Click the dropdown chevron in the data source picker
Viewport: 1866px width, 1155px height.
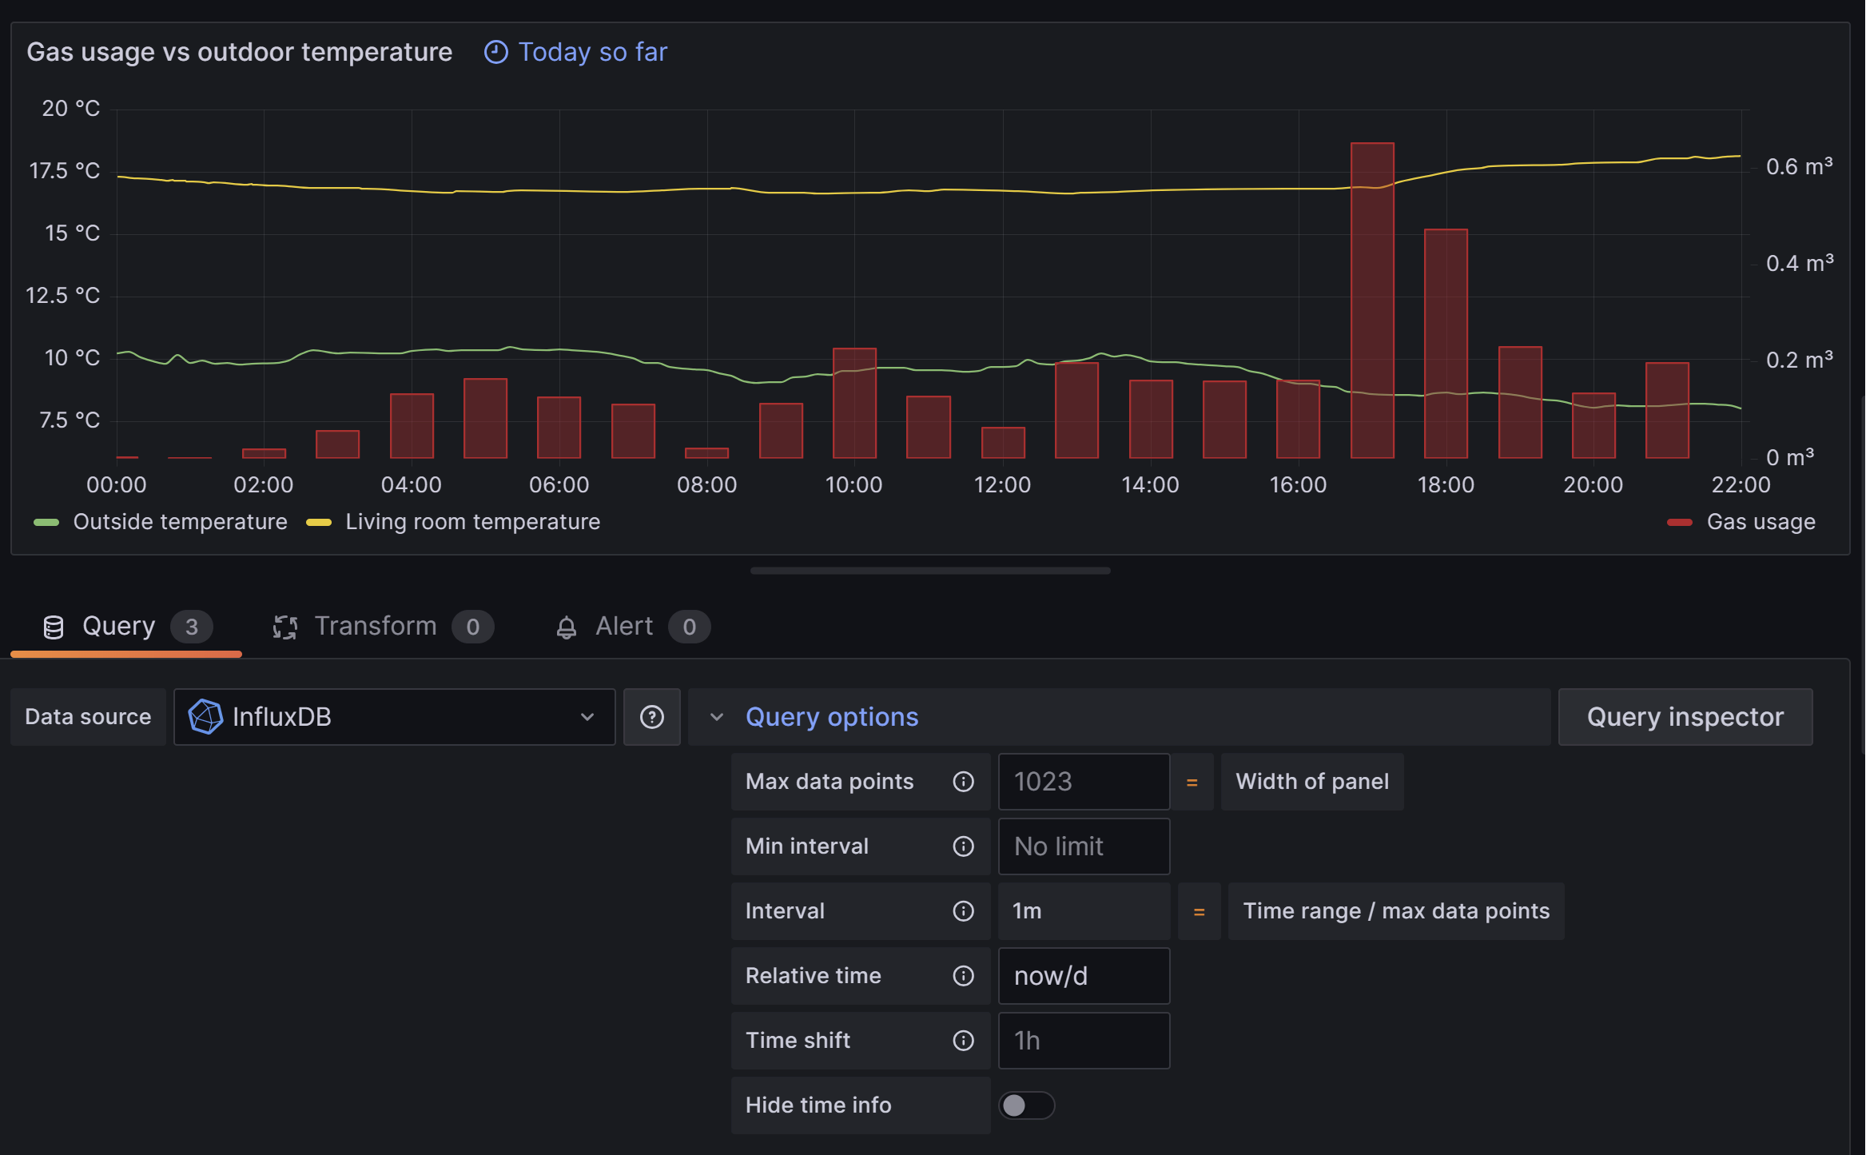click(x=587, y=717)
